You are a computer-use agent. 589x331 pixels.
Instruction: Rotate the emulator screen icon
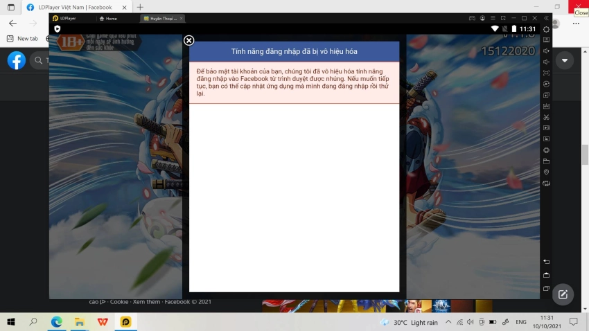point(546,184)
